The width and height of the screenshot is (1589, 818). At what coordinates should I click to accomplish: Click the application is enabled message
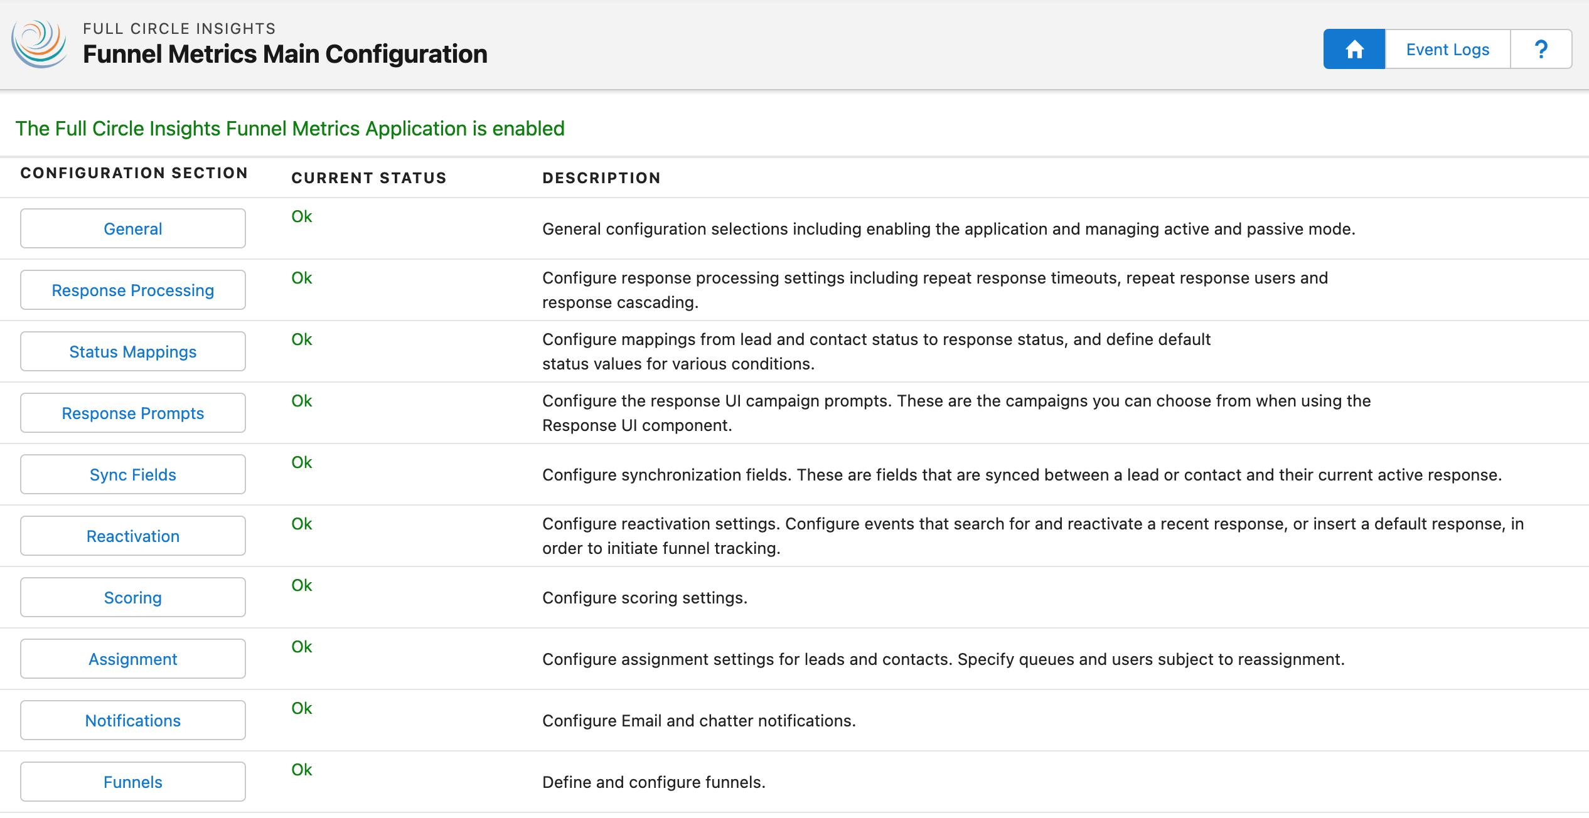[x=290, y=129]
